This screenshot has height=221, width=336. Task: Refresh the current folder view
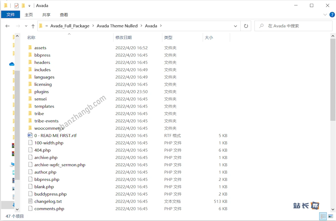(x=246, y=26)
